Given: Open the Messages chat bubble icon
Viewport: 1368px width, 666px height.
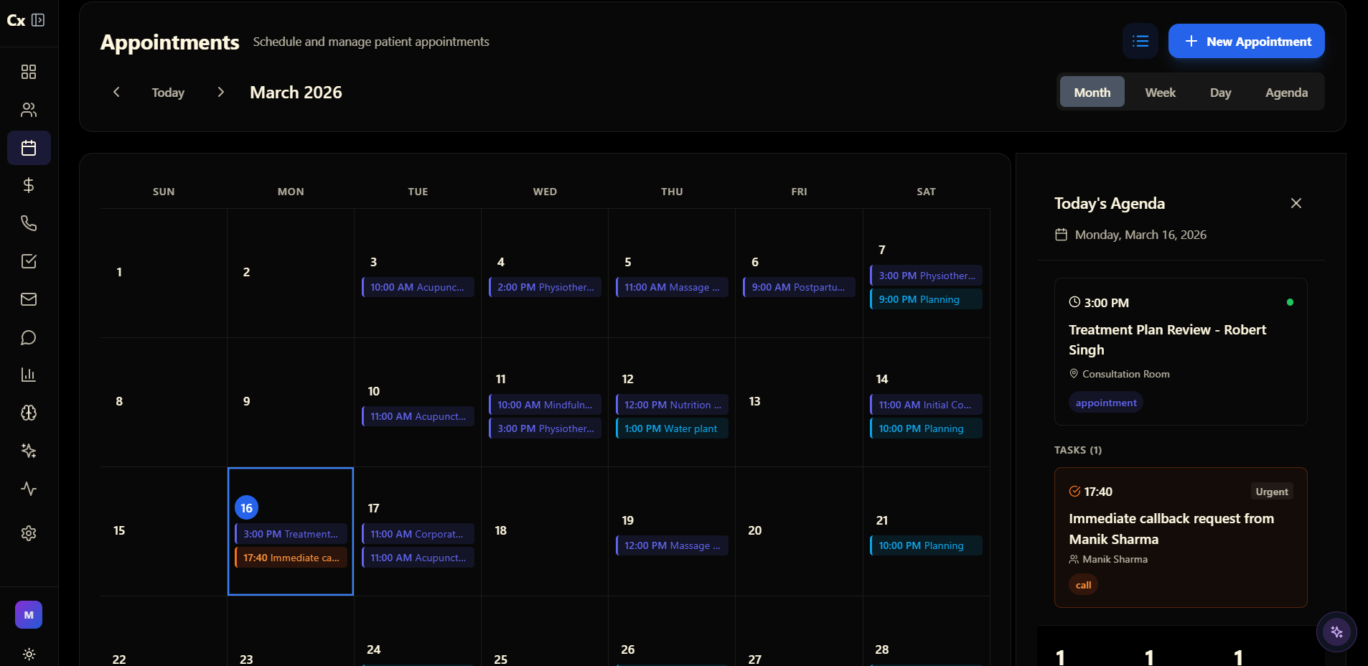Looking at the screenshot, I should click(x=29, y=337).
